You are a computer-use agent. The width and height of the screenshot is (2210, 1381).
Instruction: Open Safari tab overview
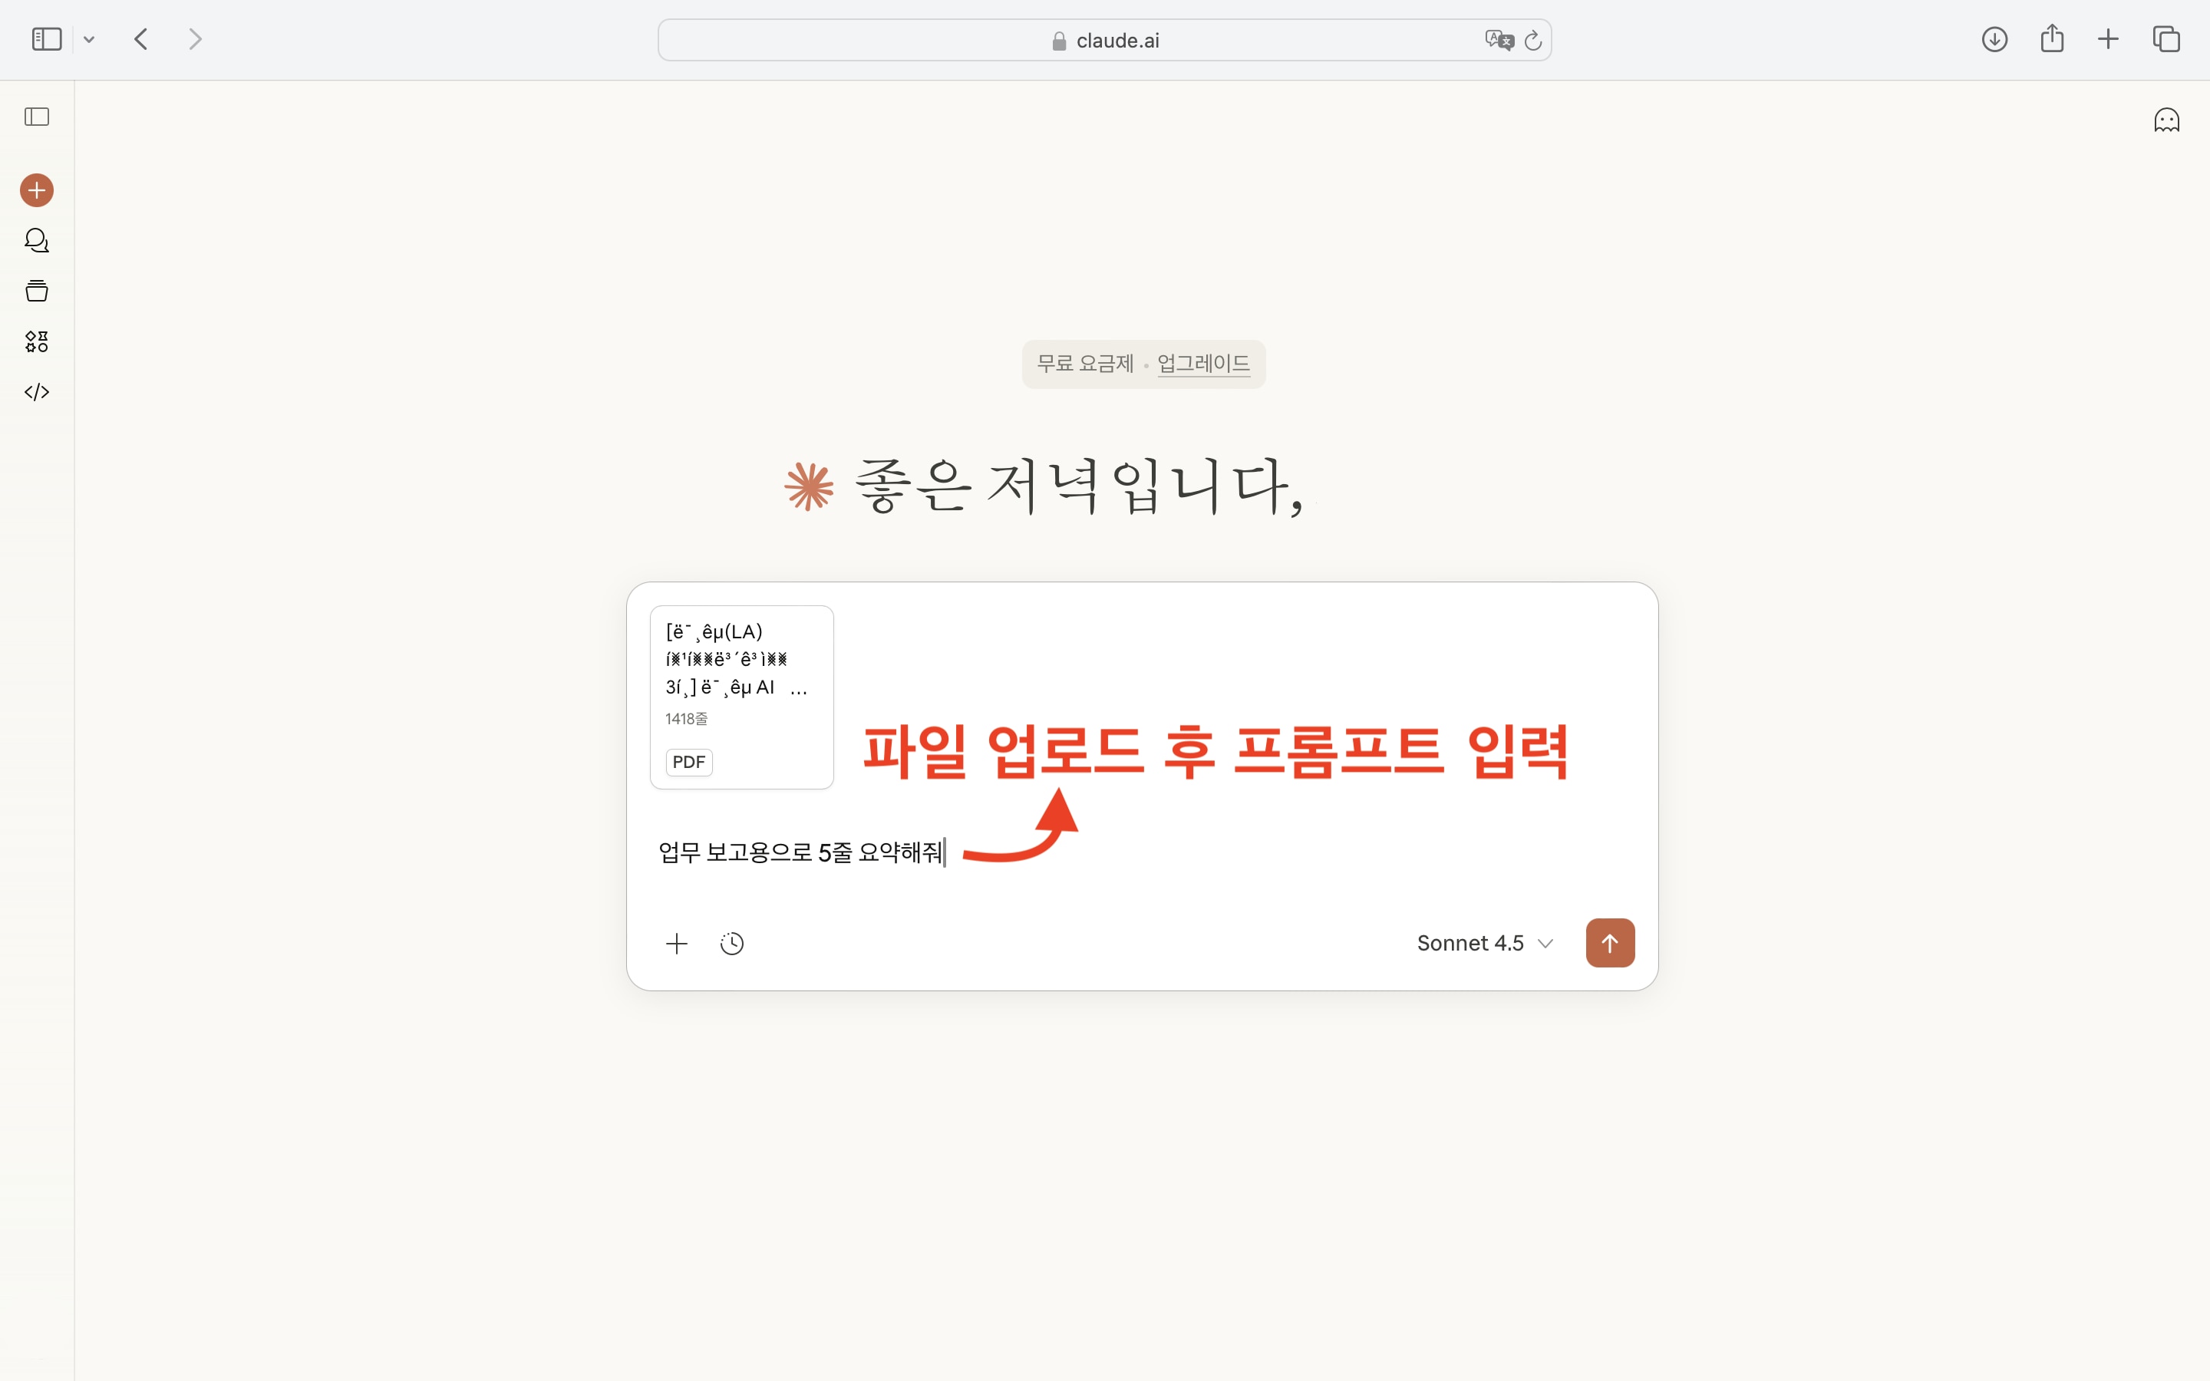pos(2166,39)
